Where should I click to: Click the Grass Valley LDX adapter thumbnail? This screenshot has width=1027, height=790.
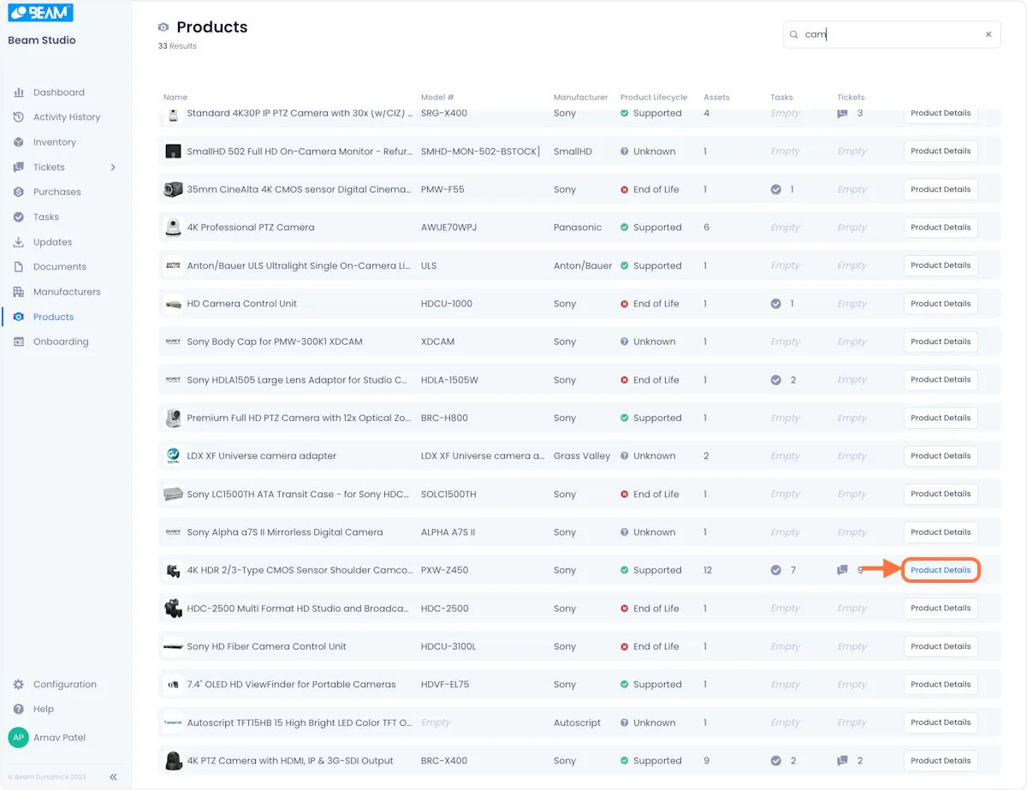coord(173,456)
